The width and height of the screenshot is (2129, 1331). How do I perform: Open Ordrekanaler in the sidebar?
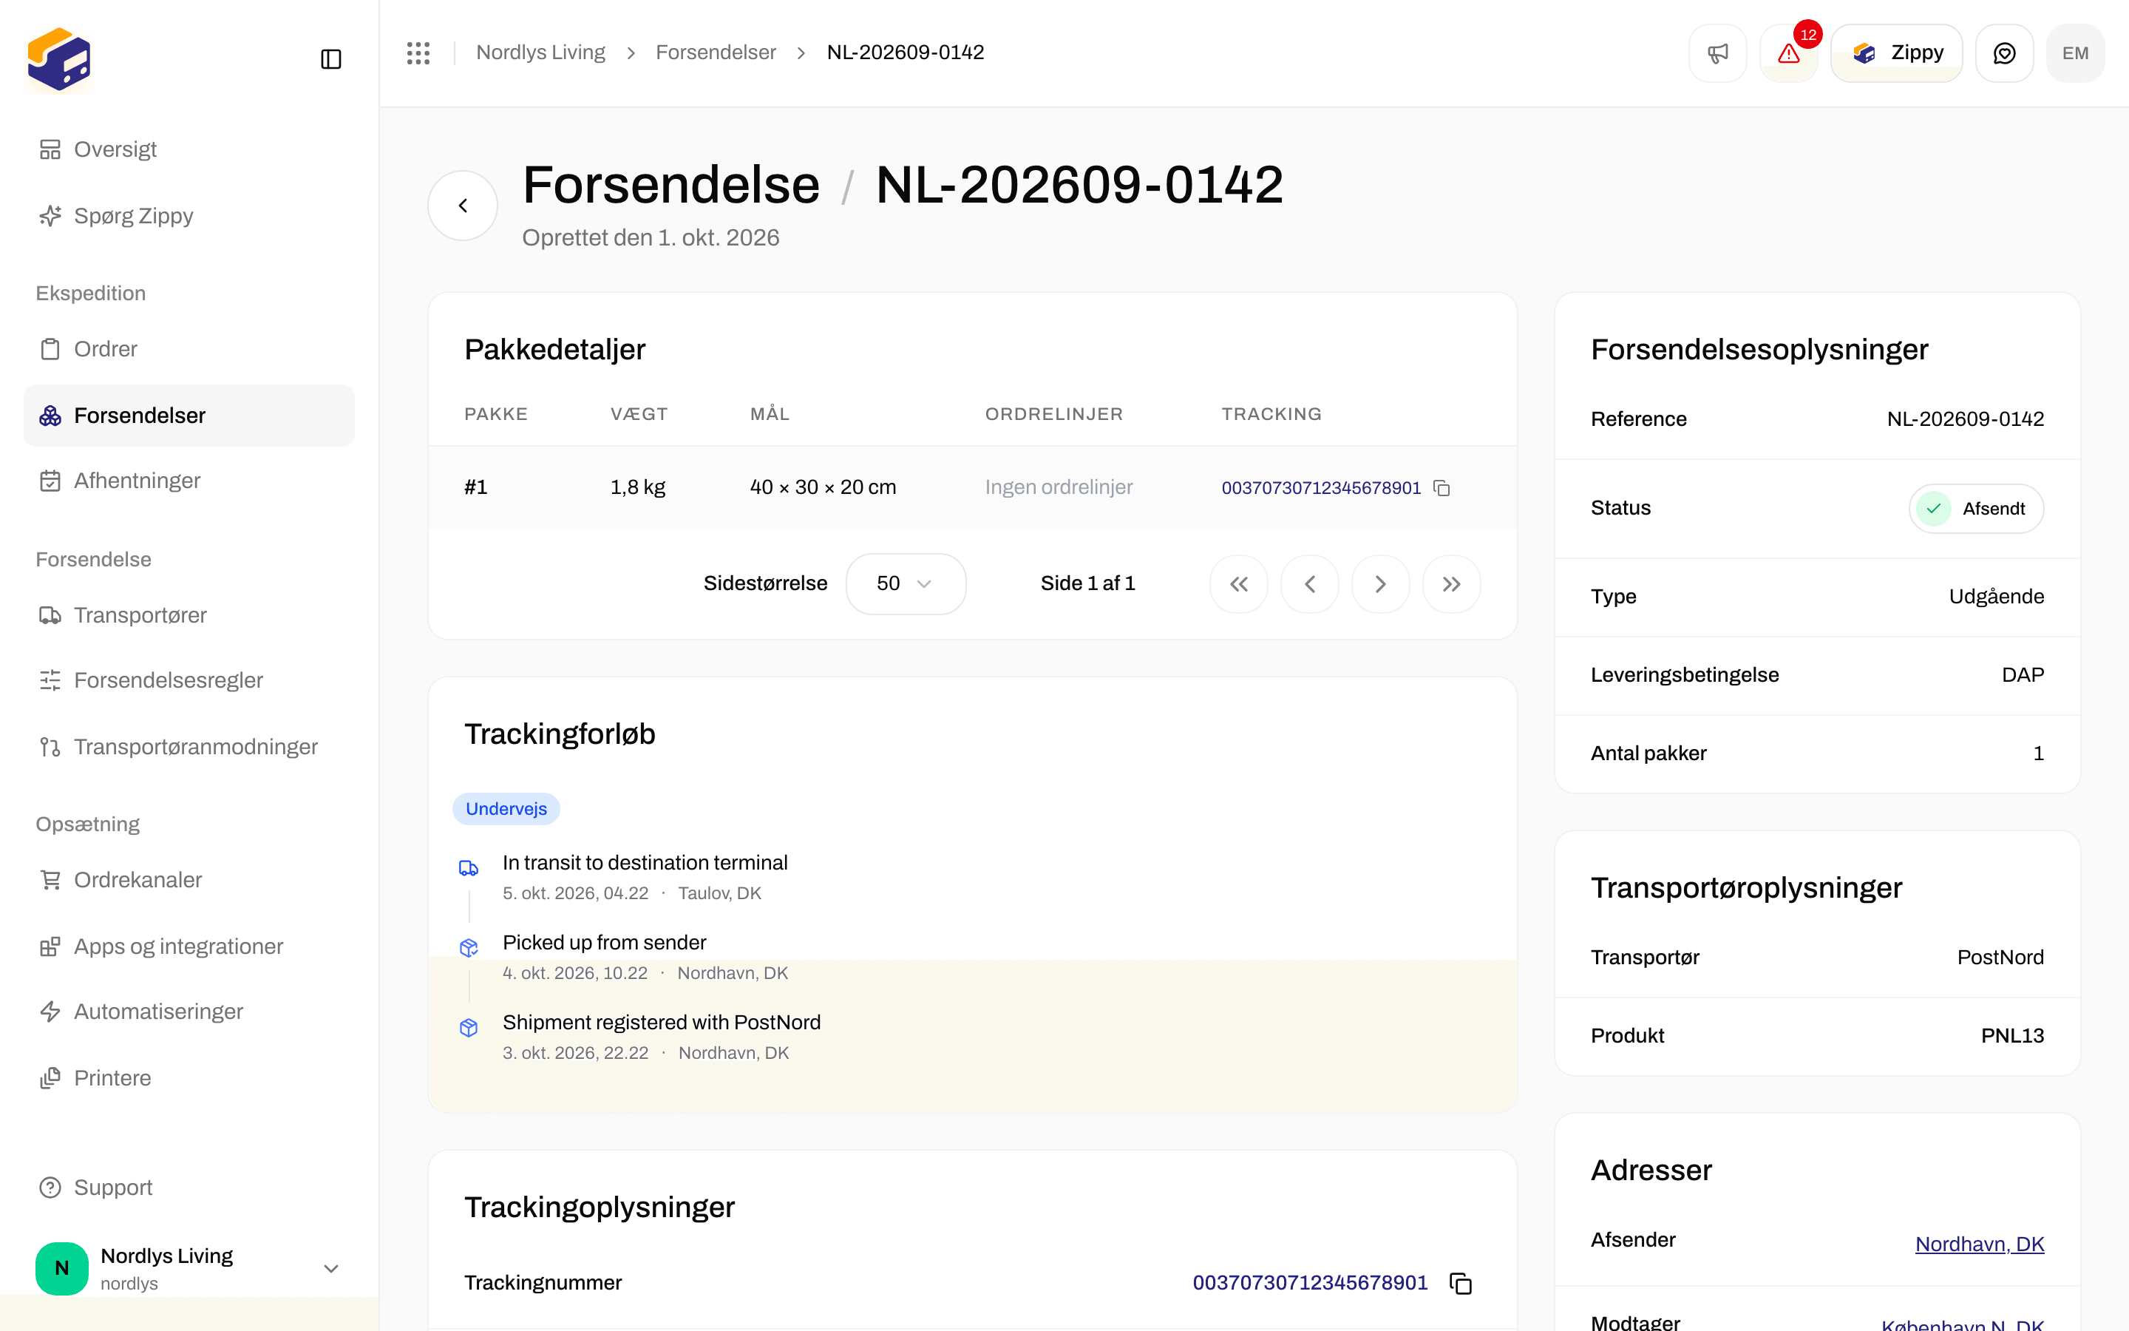point(189,880)
